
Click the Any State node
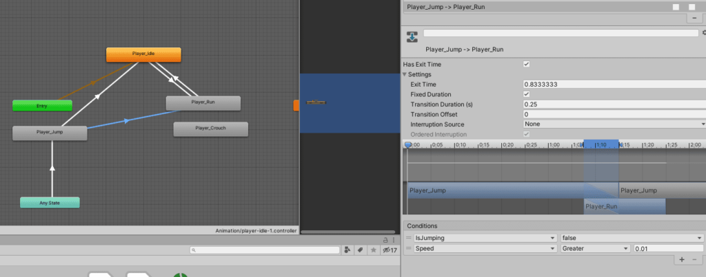click(50, 203)
